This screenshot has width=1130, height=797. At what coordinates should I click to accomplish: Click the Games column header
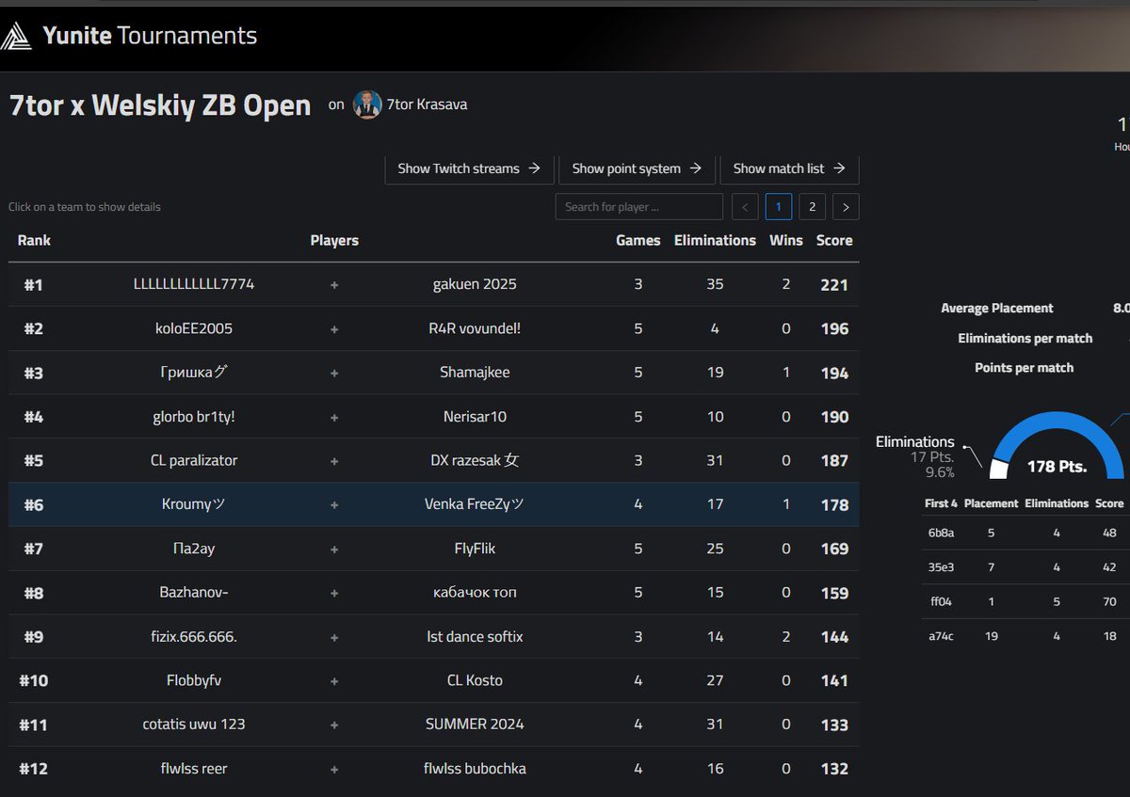638,240
